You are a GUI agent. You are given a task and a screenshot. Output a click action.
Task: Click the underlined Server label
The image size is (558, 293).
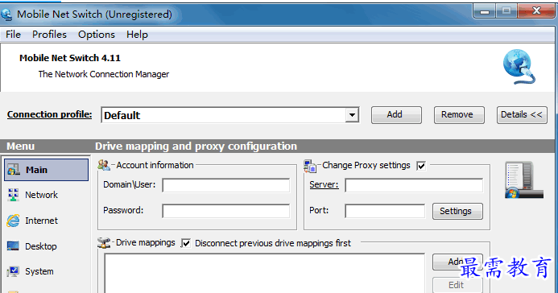pos(324,184)
